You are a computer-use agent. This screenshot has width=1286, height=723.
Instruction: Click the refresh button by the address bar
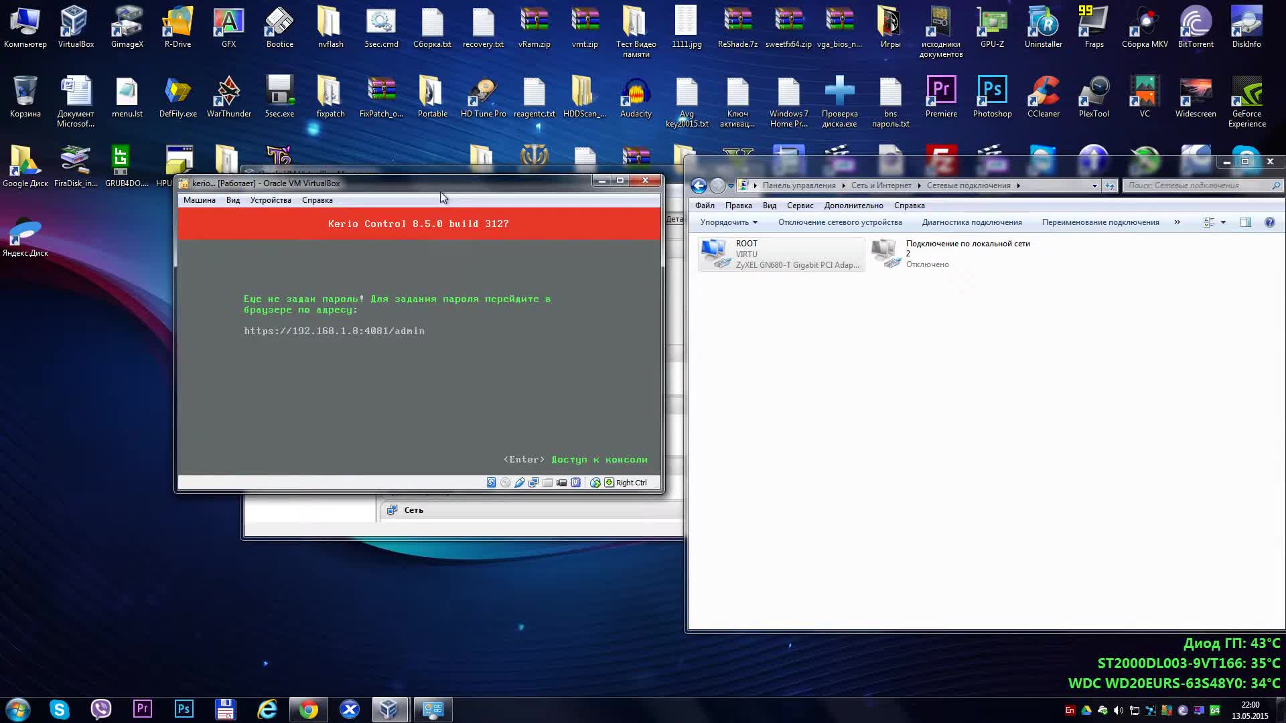pyautogui.click(x=1110, y=185)
